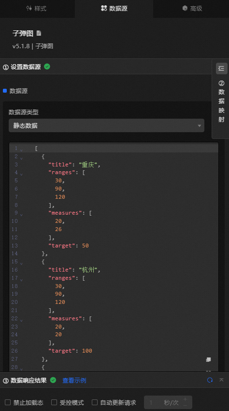Click the value 120 on line 20
The height and width of the screenshot is (411, 229).
click(60, 302)
